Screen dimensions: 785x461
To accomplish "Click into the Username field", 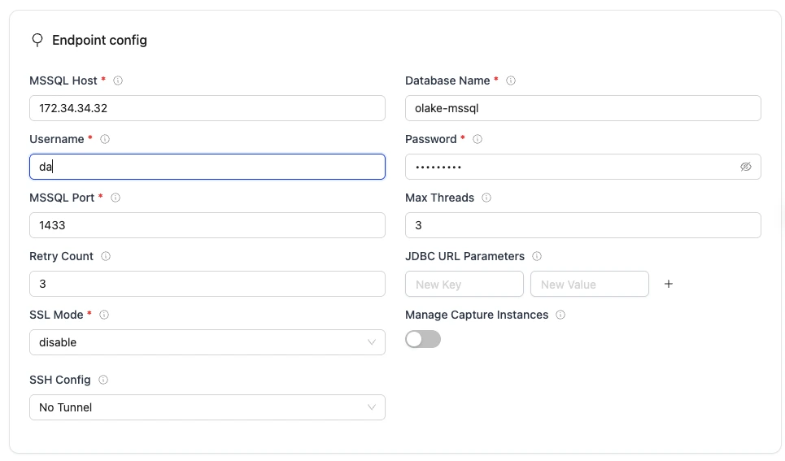I will [207, 167].
